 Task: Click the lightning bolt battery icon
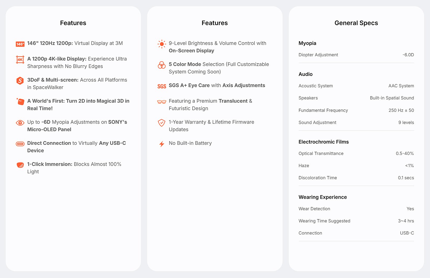click(162, 144)
